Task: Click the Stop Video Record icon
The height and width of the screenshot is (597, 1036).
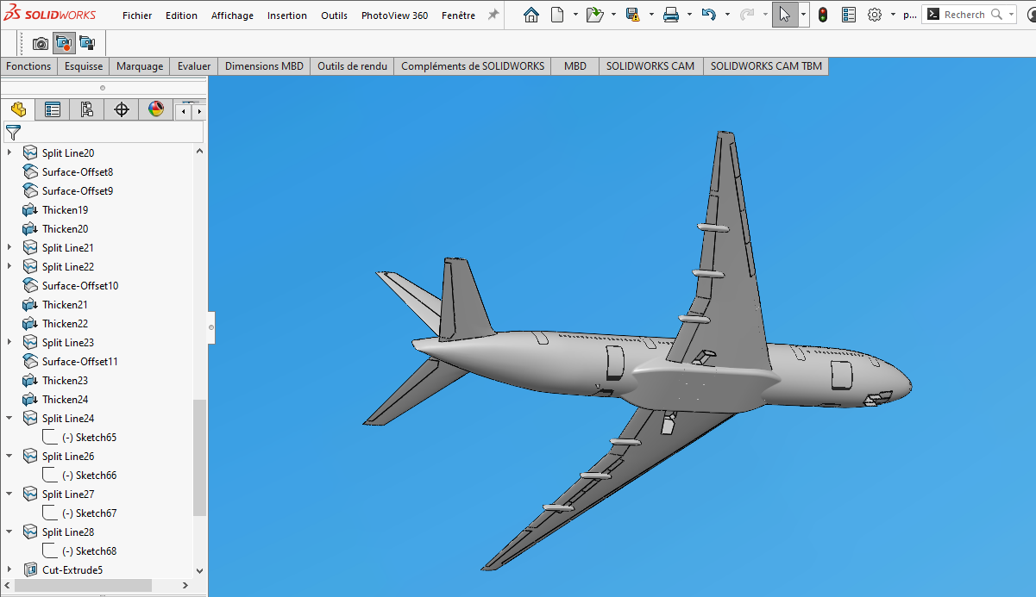Action: (86, 43)
